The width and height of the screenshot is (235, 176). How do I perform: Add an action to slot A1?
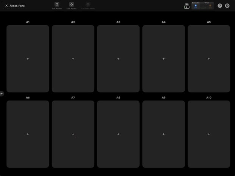tap(28, 59)
